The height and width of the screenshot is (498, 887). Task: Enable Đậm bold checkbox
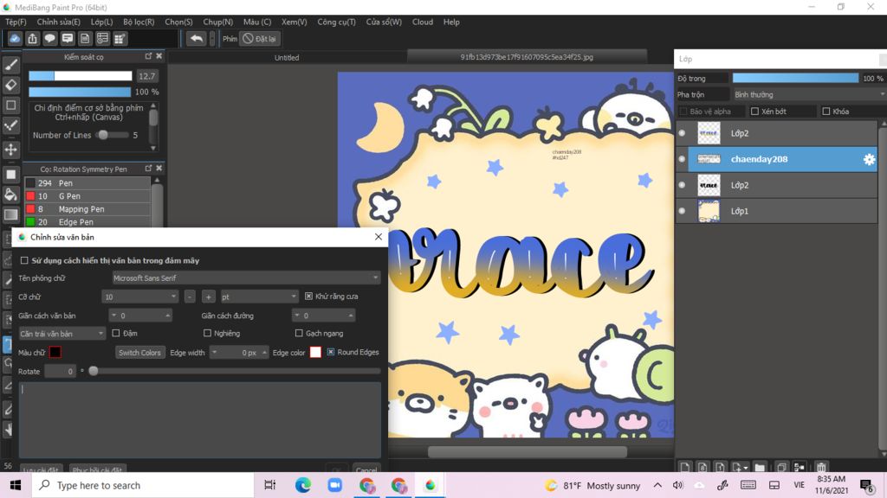coord(116,333)
